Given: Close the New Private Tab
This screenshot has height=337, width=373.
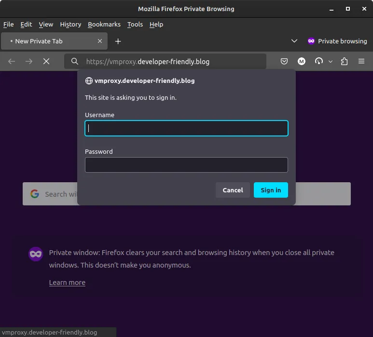Looking at the screenshot, I should [x=100, y=41].
